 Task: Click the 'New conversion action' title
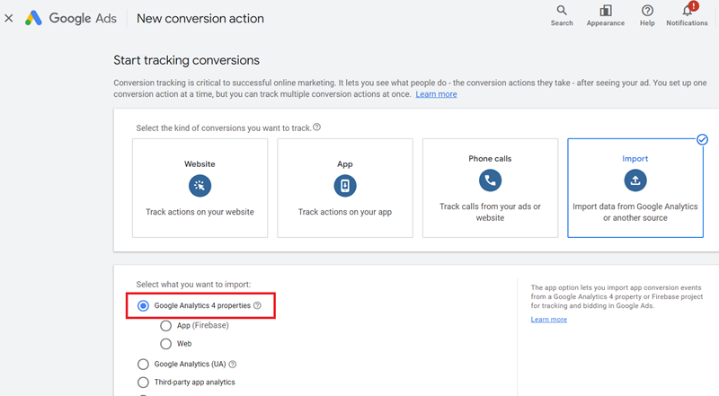200,18
